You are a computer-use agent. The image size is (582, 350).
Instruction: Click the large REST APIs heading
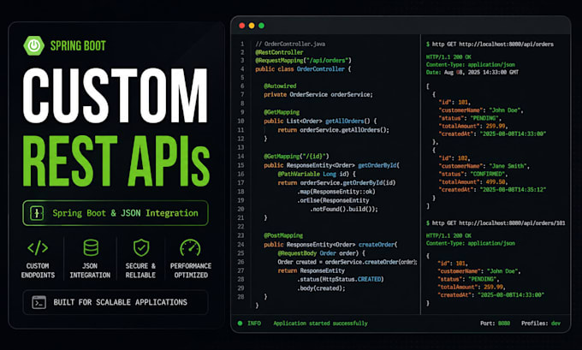coord(116,161)
